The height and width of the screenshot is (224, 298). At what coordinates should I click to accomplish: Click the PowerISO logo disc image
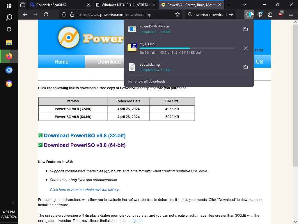(x=69, y=37)
